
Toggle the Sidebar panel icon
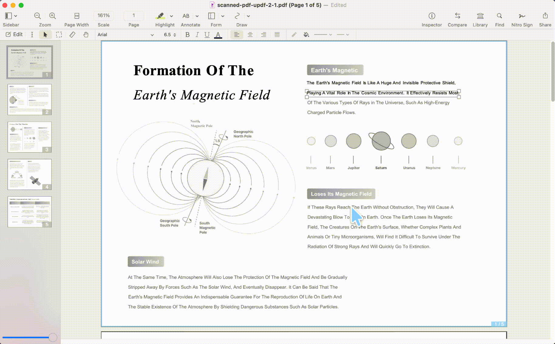[x=9, y=16]
